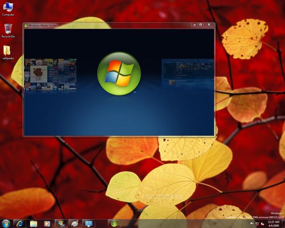Select the Media Center taskbar button
285x228 pixels.
click(114, 223)
